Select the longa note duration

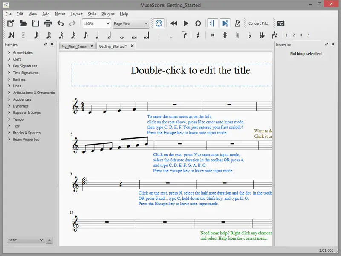point(147,35)
